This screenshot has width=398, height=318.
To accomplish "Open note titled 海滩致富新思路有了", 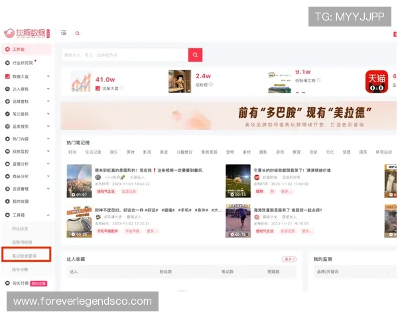I will point(288,210).
